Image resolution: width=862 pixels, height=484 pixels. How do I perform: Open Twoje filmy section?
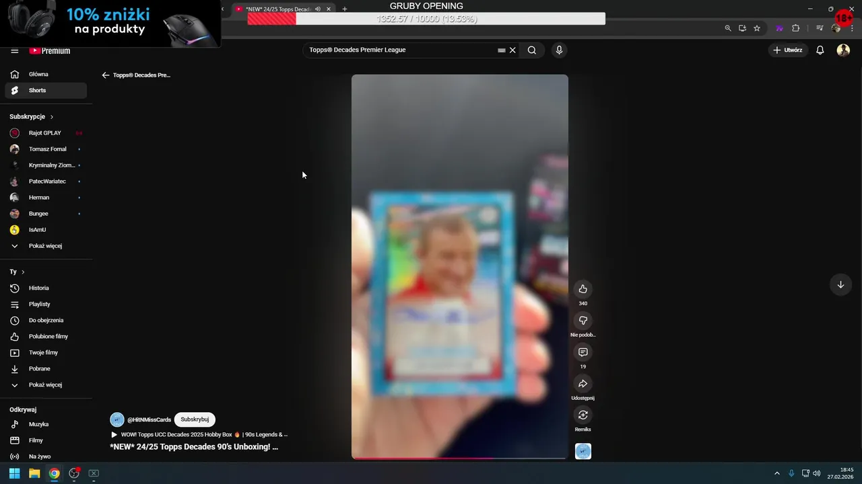(x=46, y=352)
